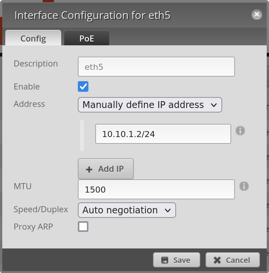Image resolution: width=269 pixels, height=273 pixels.
Task: Click the MTU field showing 1500
Action: (156, 189)
